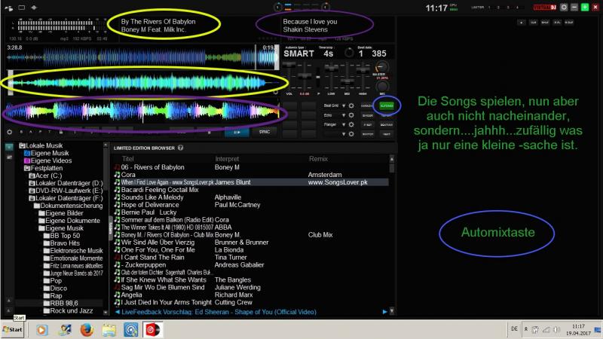The width and height of the screenshot is (603, 339).
Task: Open VirtualDJ settings gear in title bar
Action: click(564, 8)
